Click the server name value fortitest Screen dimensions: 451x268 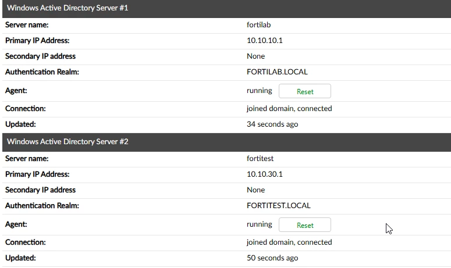pos(260,158)
